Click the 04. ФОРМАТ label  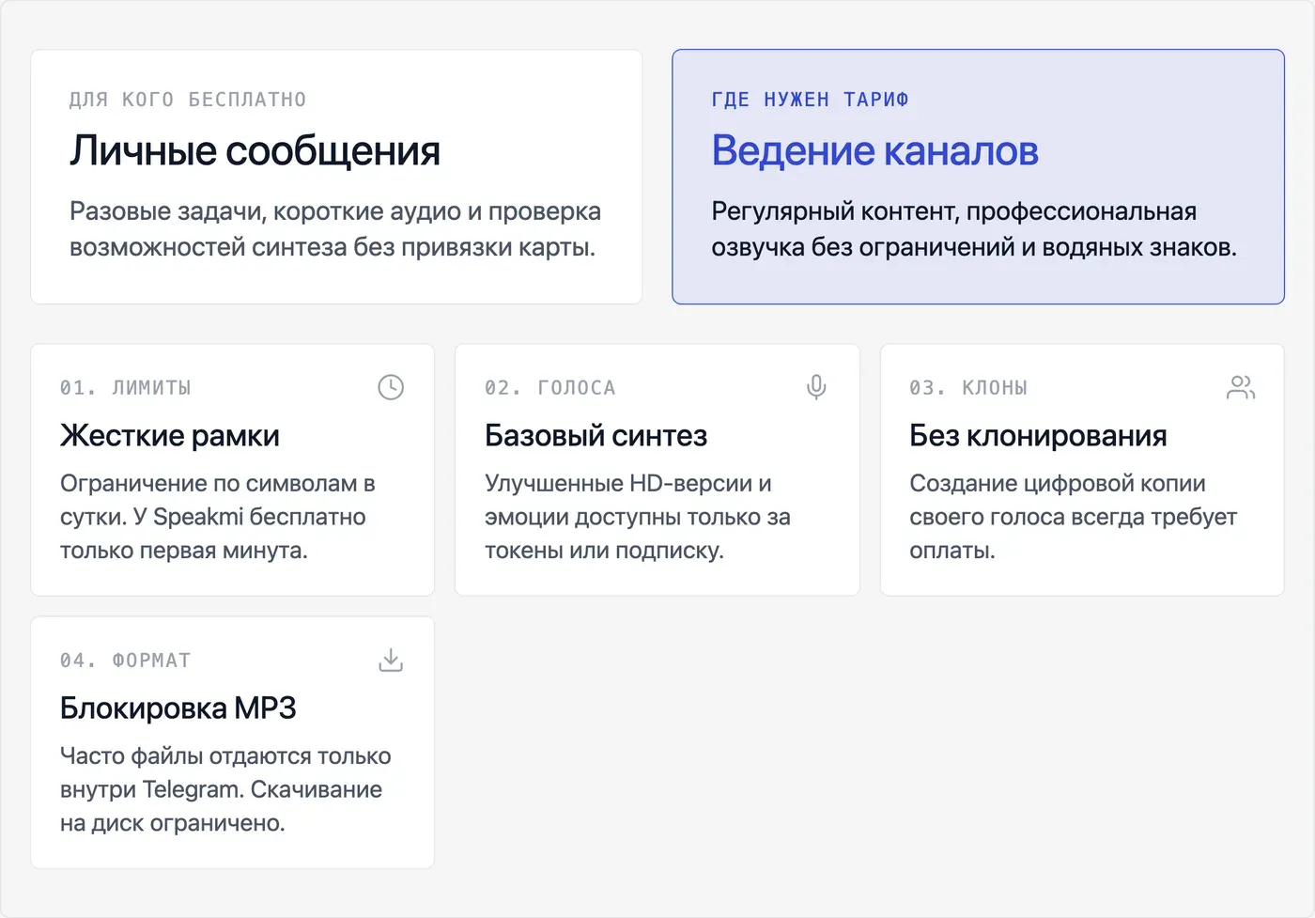pos(126,661)
